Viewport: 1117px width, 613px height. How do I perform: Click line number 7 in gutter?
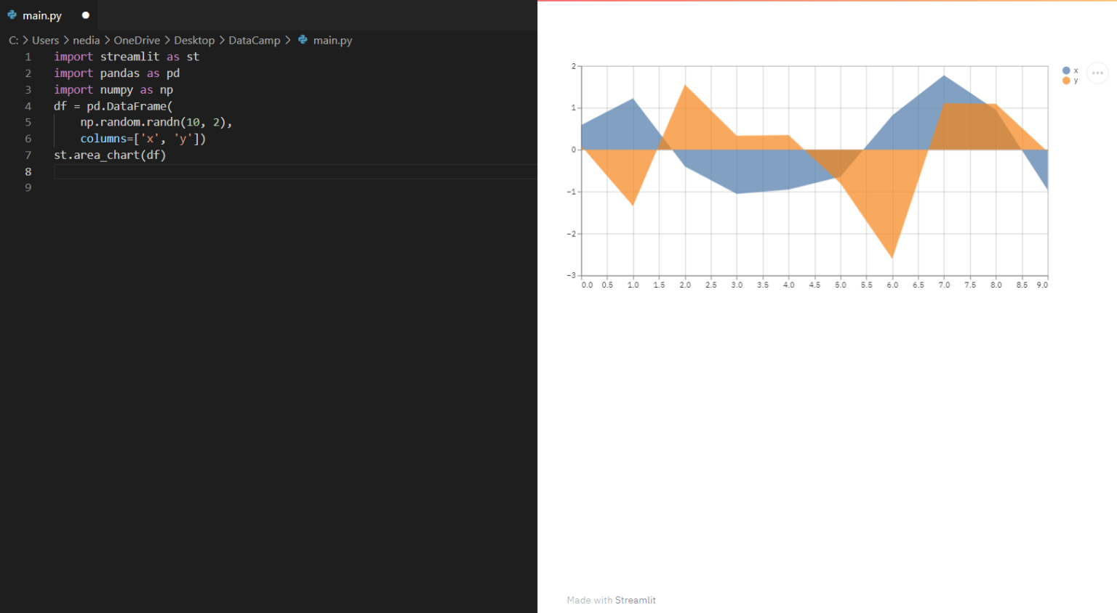pyautogui.click(x=28, y=155)
